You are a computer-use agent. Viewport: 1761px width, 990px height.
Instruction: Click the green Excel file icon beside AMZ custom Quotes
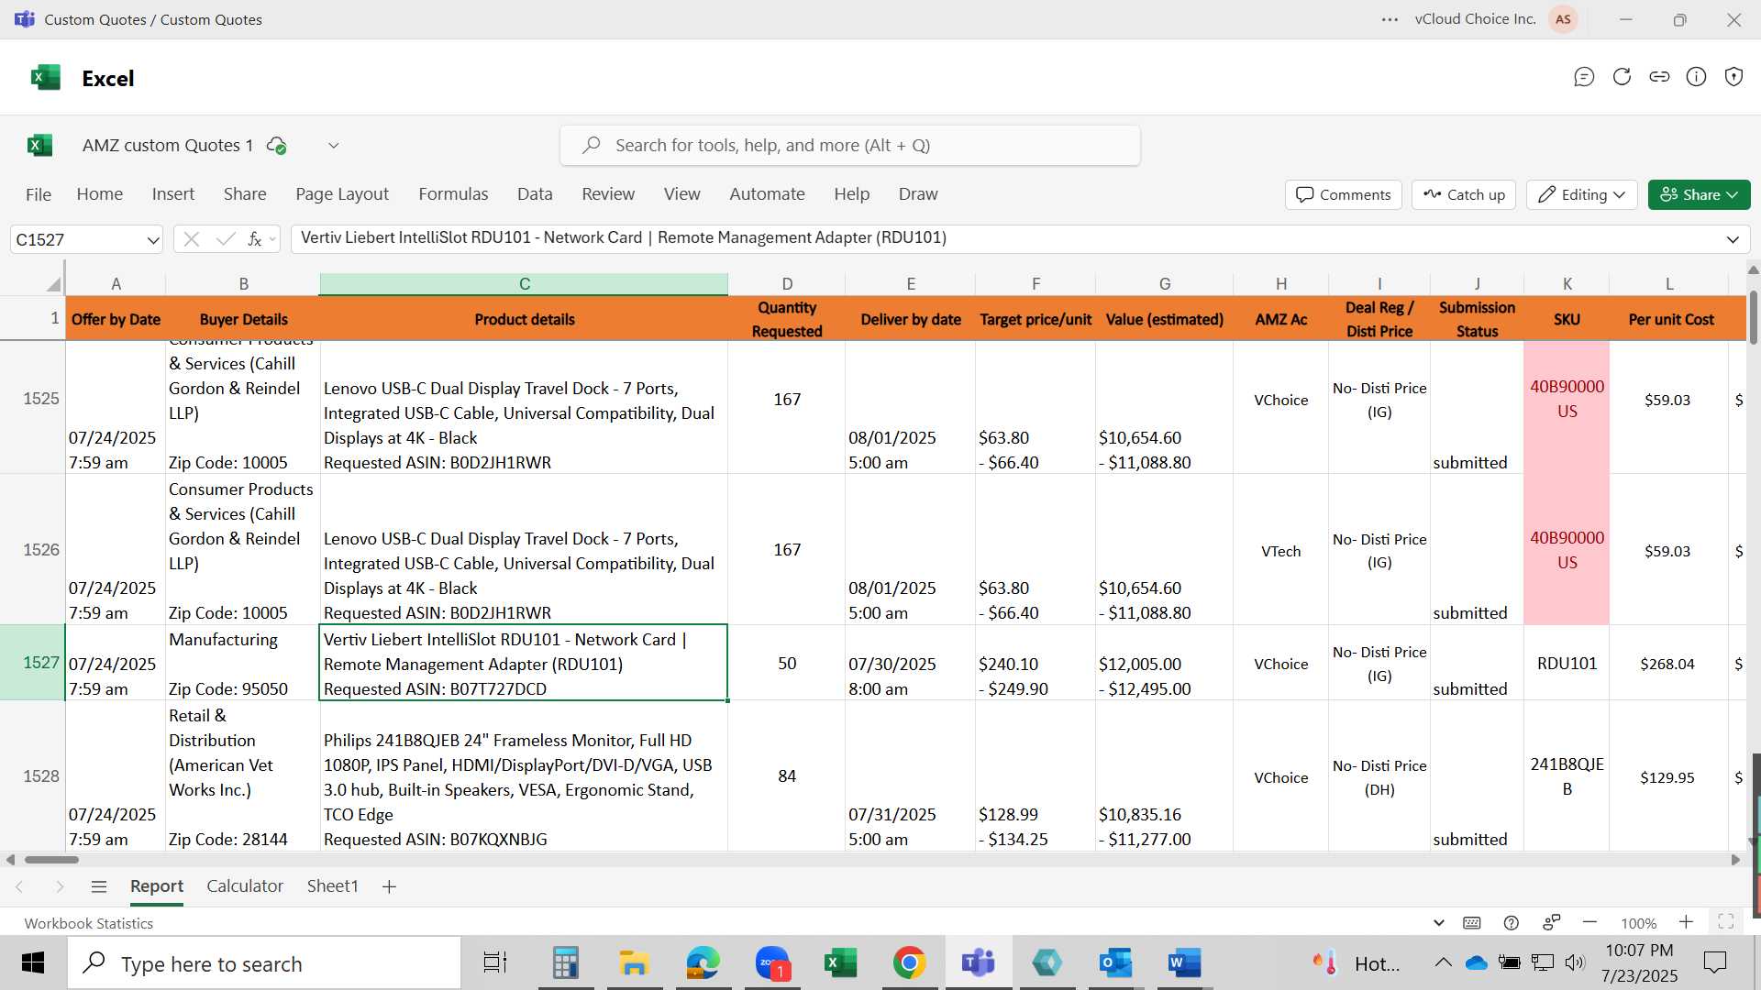point(40,145)
